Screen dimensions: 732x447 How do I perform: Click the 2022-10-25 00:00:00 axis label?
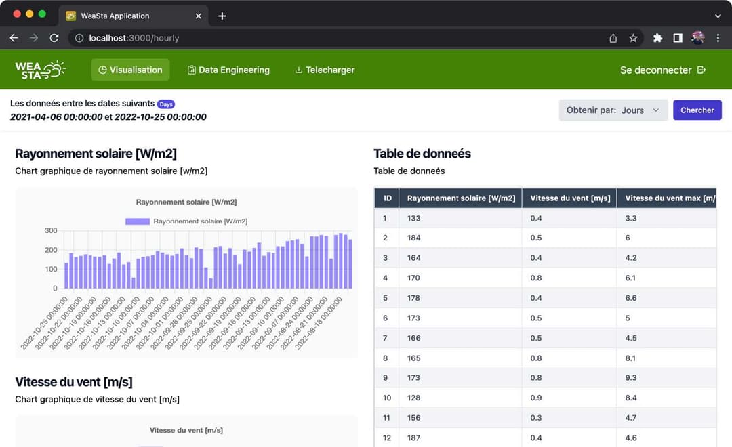44,323
